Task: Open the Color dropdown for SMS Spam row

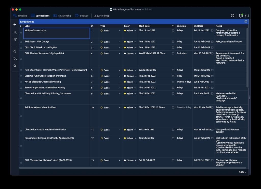Action: pyautogui.click(x=135, y=42)
